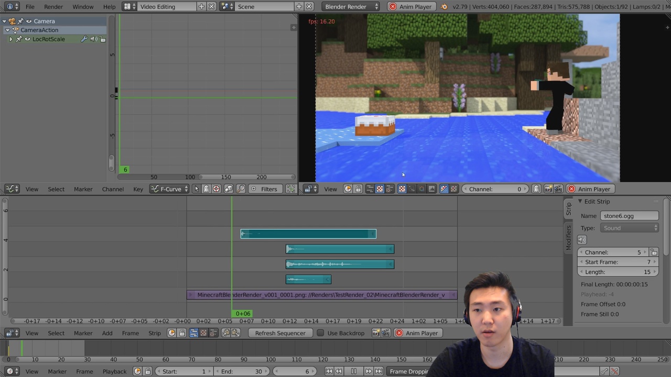
Task: Open the preview editor type selector
Action: [310, 189]
